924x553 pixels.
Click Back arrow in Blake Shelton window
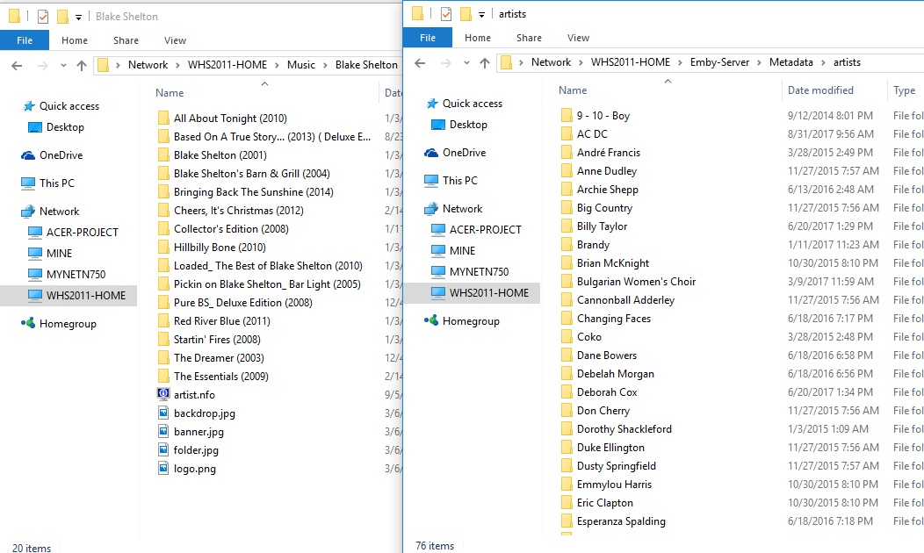[17, 65]
